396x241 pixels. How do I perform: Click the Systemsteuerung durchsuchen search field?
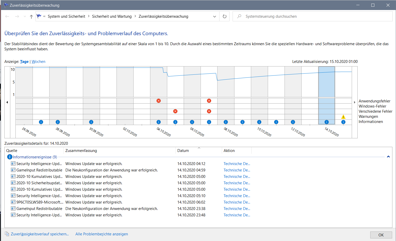[312, 16]
